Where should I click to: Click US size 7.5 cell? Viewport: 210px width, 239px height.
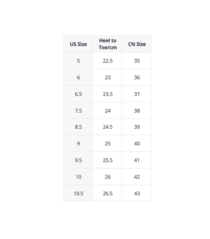(x=78, y=111)
